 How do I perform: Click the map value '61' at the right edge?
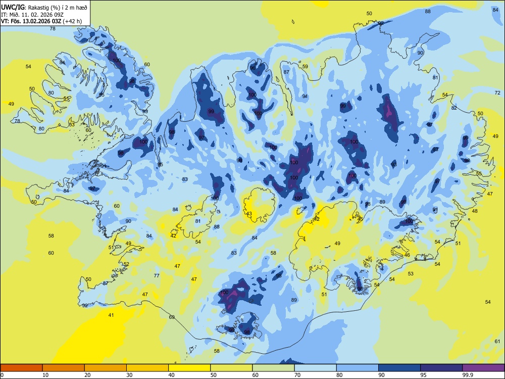[x=497, y=342]
